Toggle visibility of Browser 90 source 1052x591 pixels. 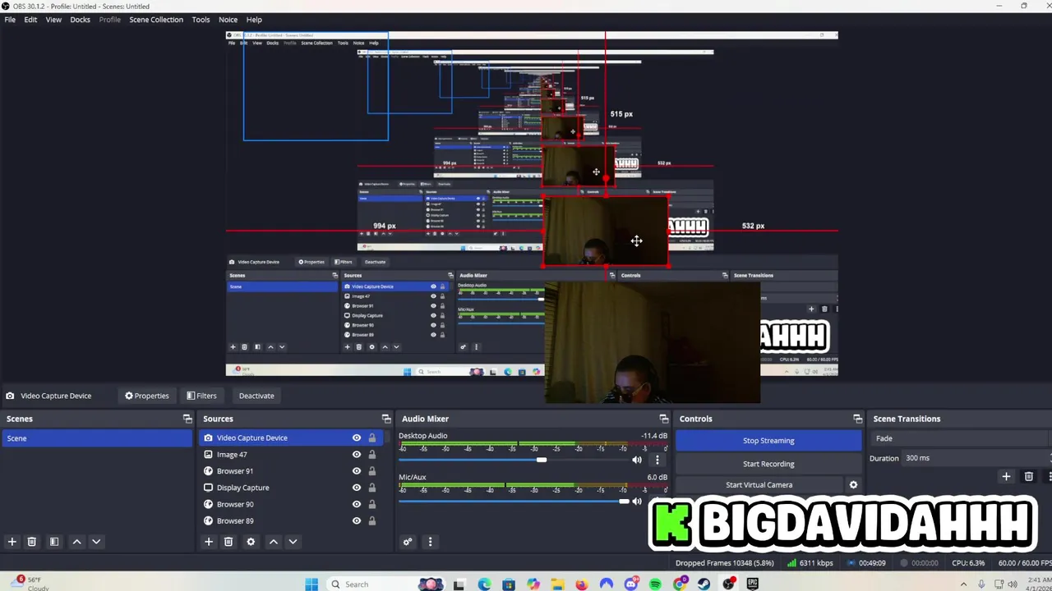(357, 504)
